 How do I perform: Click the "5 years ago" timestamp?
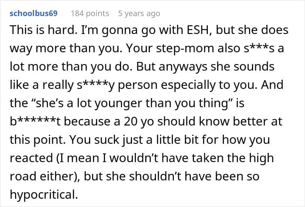coord(139,14)
